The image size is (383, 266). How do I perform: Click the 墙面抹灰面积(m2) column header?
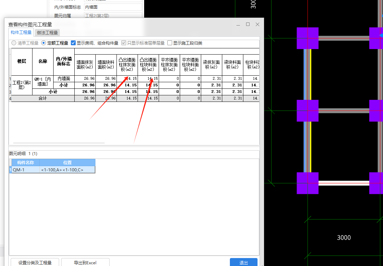(x=85, y=65)
